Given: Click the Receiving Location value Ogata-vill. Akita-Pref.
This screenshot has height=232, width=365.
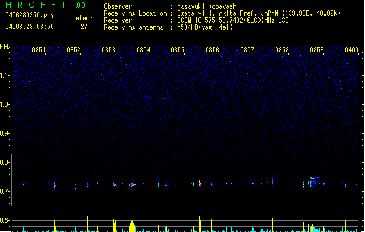Looking at the screenshot, I should coord(218,13).
